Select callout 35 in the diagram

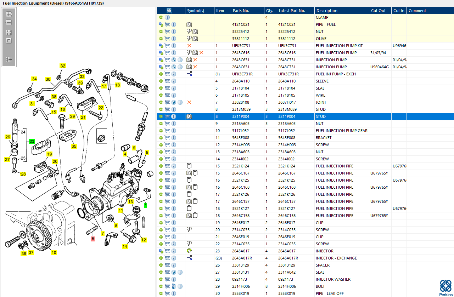tap(74, 146)
